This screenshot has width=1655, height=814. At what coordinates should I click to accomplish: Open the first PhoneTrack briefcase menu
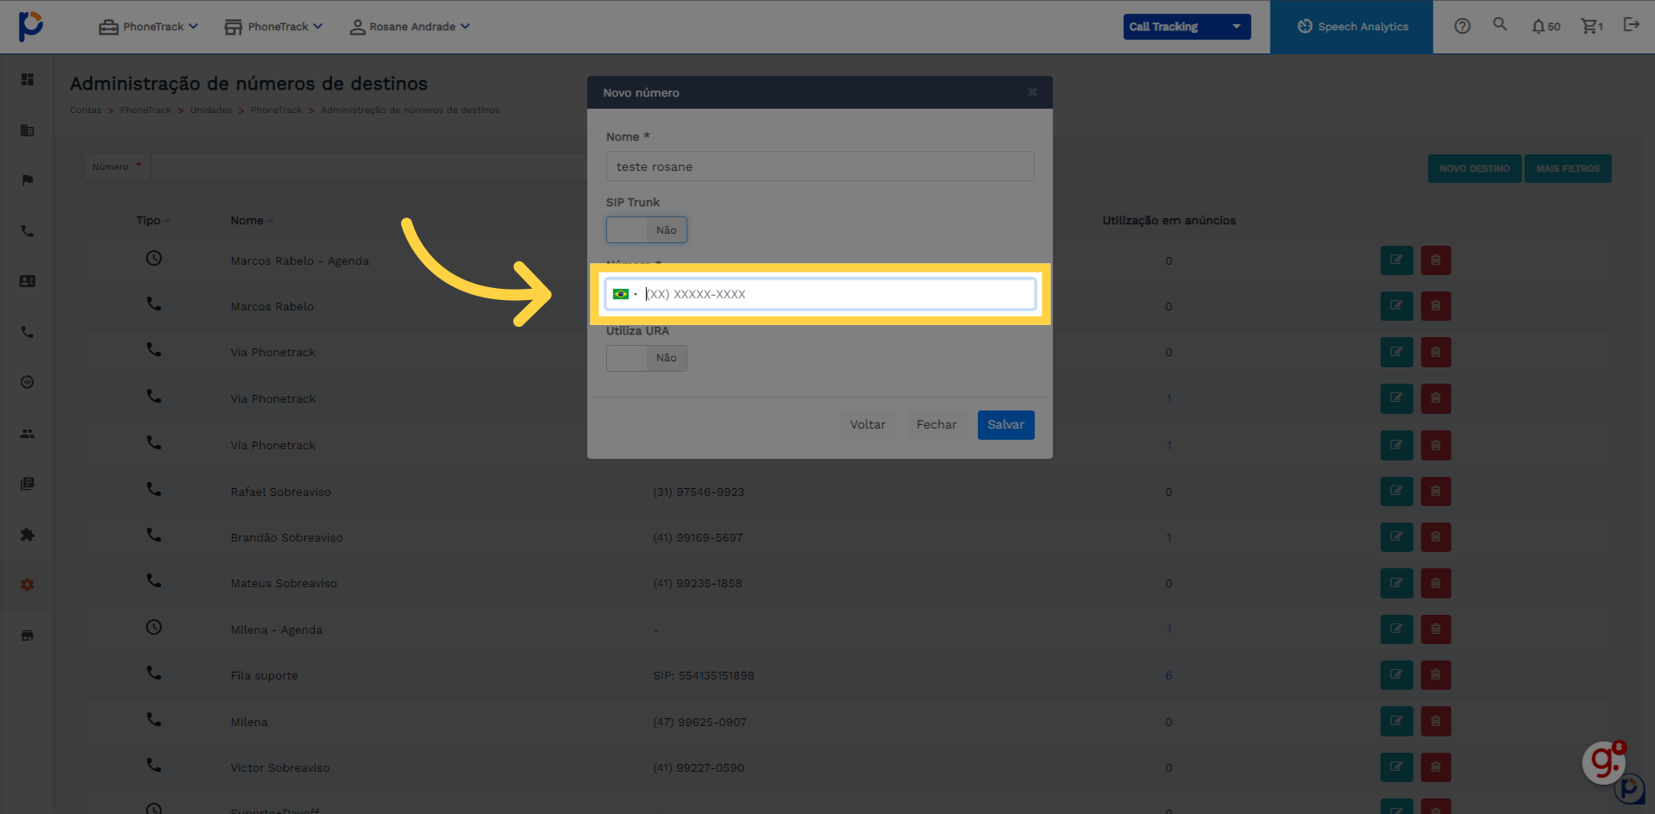(x=148, y=27)
